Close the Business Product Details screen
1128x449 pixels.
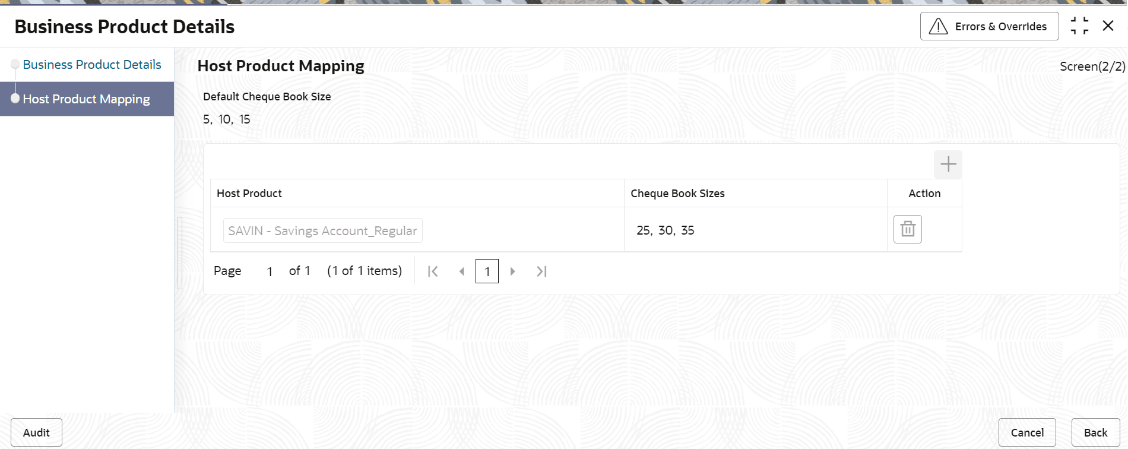point(1108,26)
